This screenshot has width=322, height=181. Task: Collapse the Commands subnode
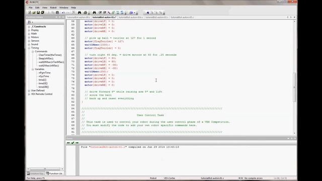[33, 51]
